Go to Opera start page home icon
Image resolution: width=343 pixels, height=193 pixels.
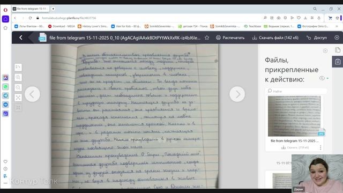pos(5,28)
